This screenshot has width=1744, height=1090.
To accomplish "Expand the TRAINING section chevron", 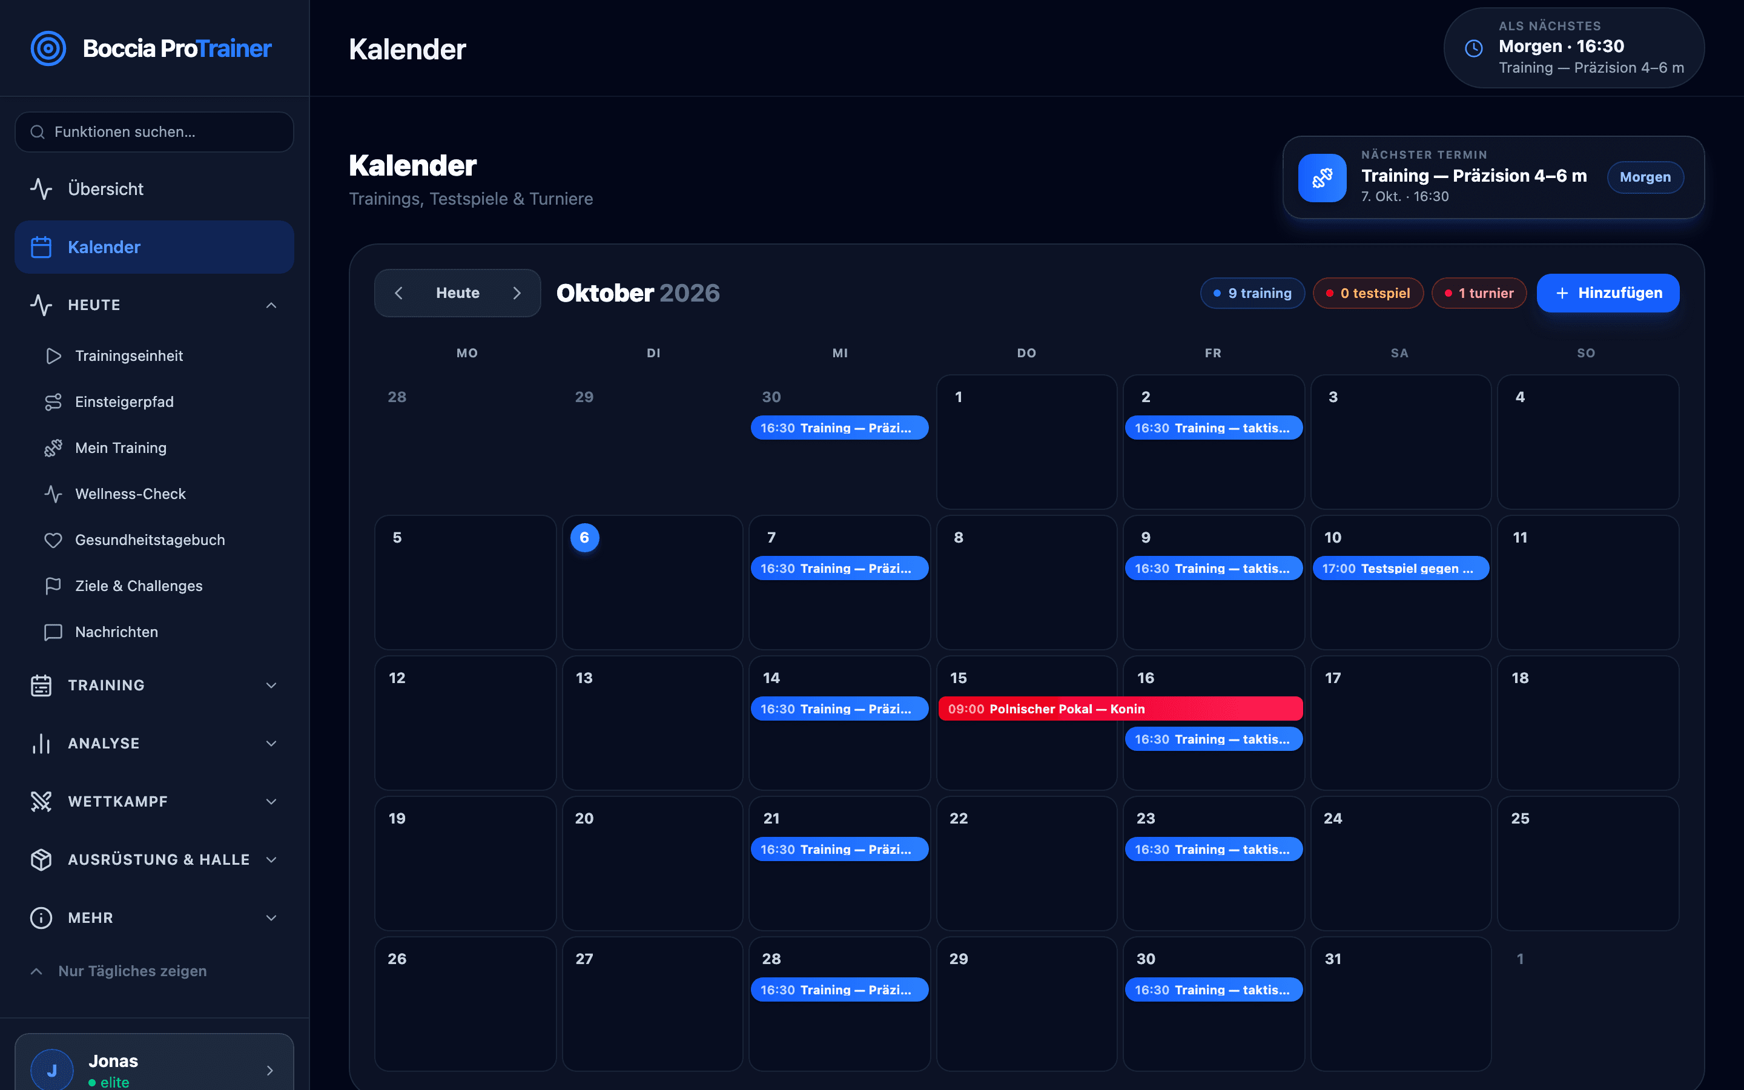I will click(271, 685).
